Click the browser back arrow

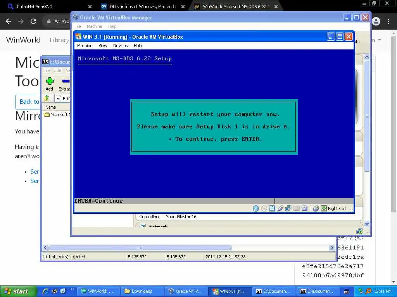(x=9, y=21)
